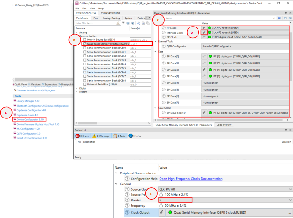This screenshot has width=293, height=218.
Task: Open the Help menu
Action: point(101,9)
